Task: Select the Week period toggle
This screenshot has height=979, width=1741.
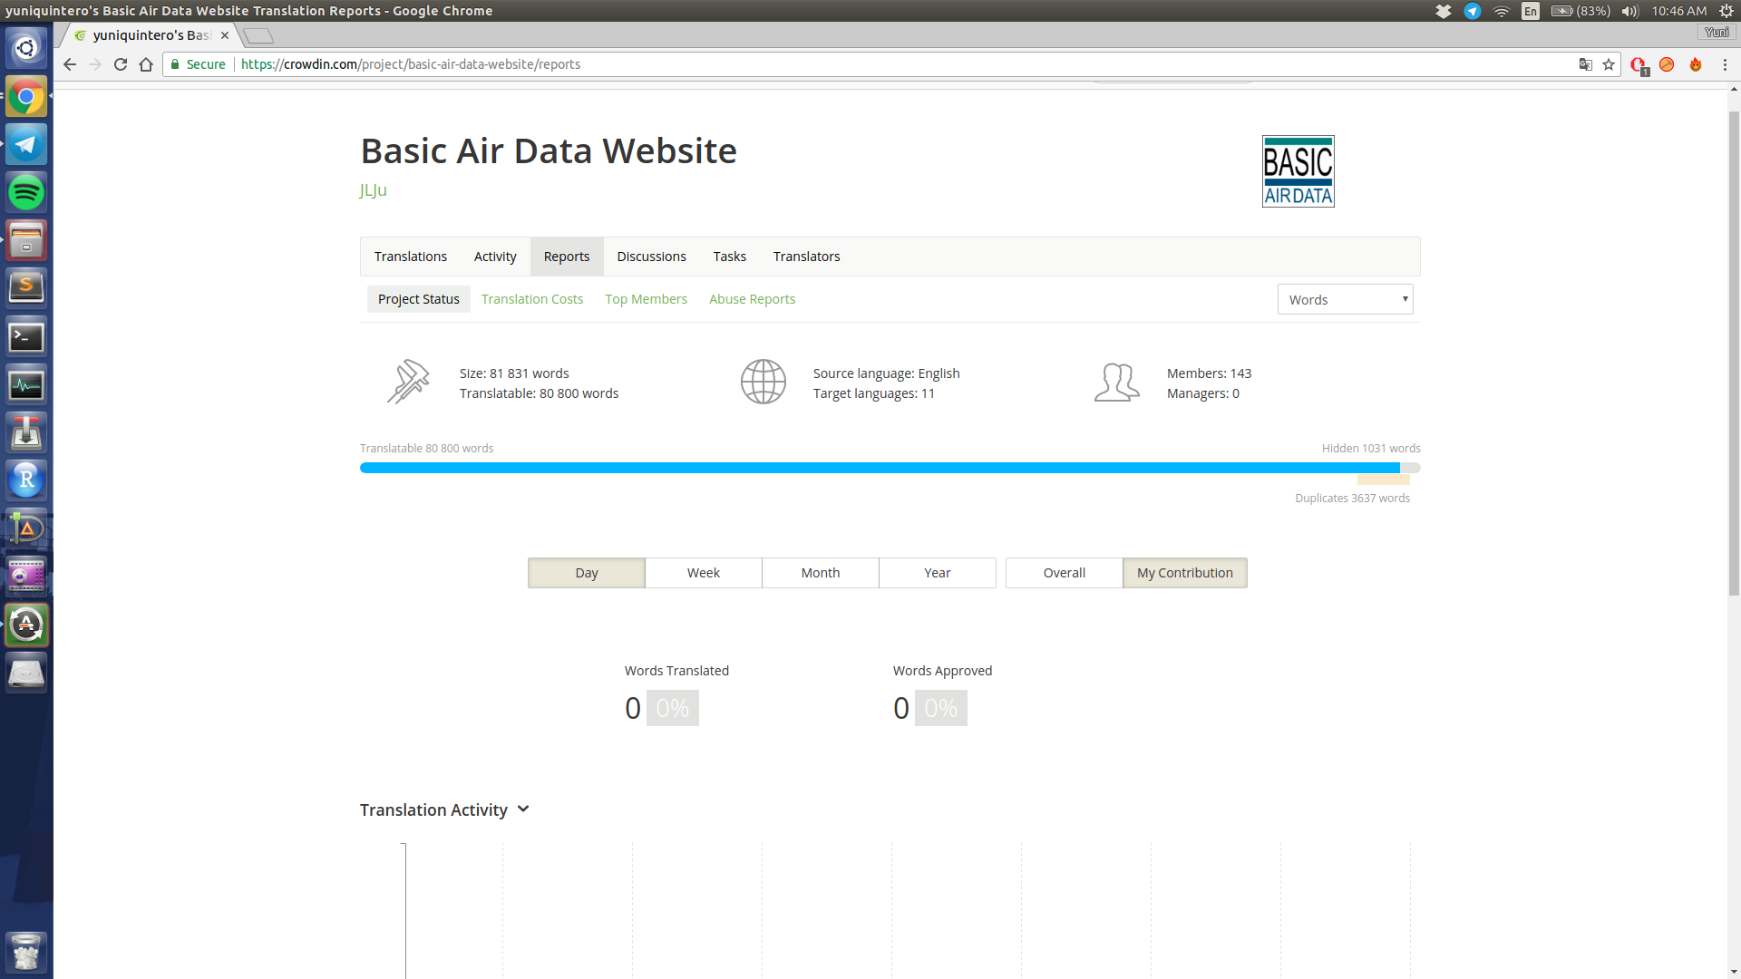Action: [704, 573]
